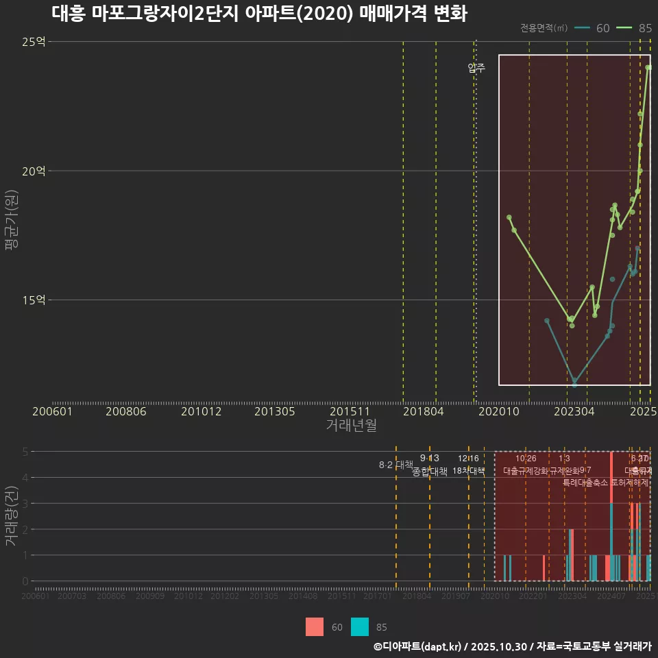Click the 입주 marker on the price chart
The image size is (658, 658).
tap(475, 67)
